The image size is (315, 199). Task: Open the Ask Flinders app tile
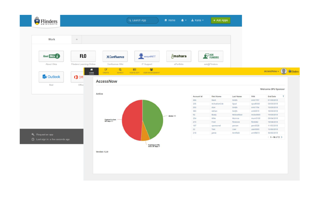(x=211, y=56)
